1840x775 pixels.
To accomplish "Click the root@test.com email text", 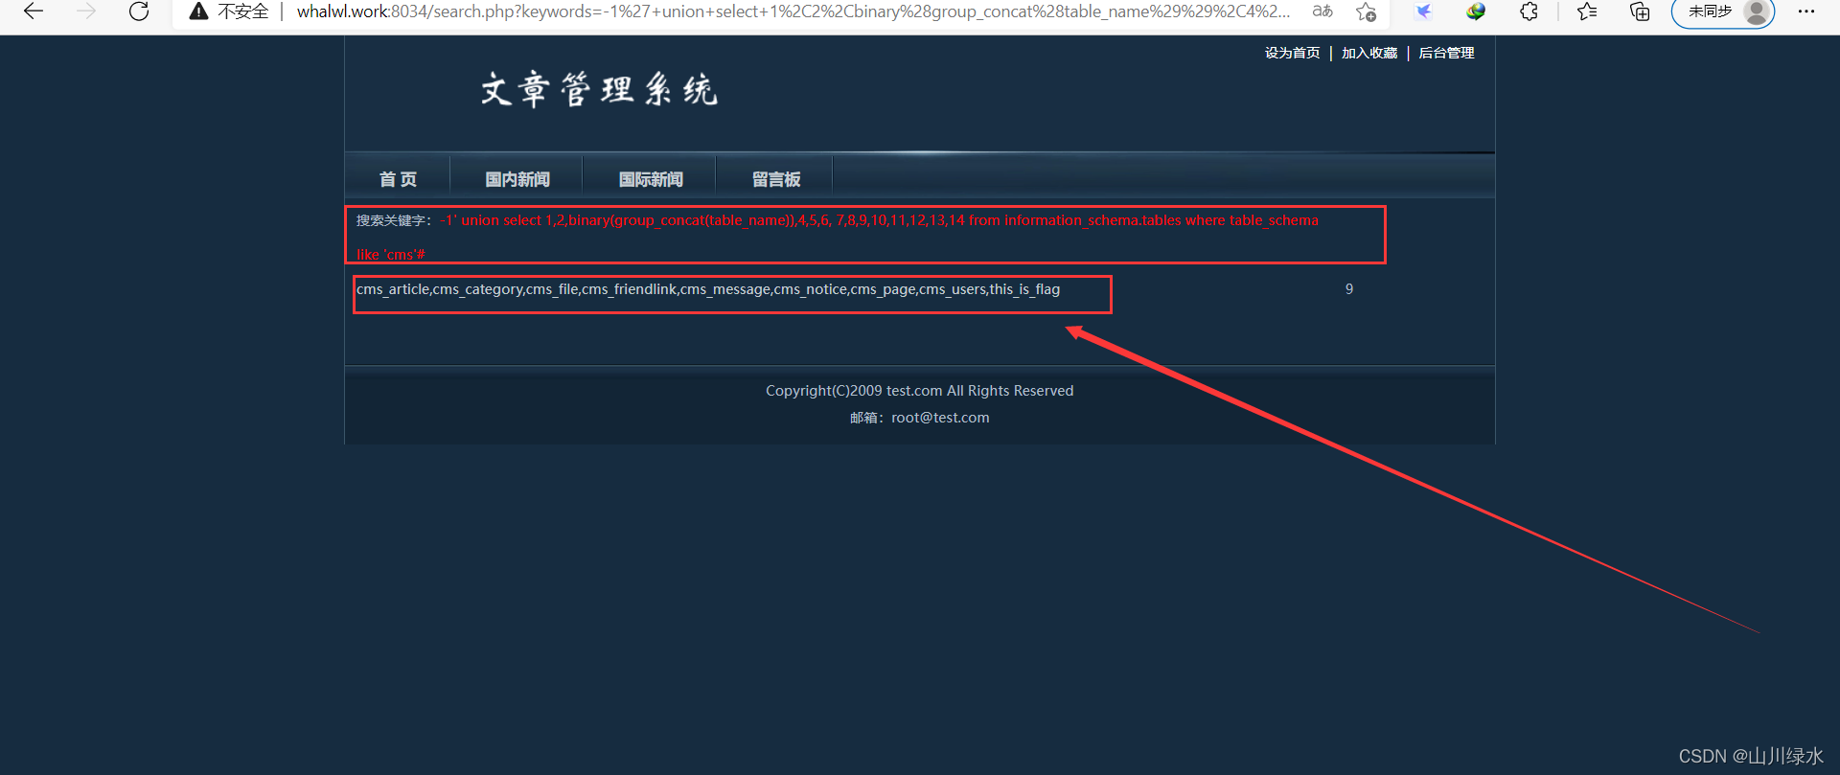I will point(940,418).
